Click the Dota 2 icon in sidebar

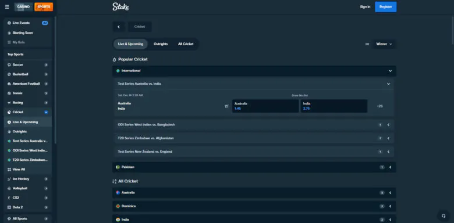9,207
